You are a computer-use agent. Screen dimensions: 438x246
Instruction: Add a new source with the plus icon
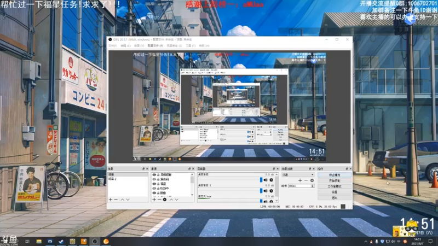pyautogui.click(x=154, y=200)
